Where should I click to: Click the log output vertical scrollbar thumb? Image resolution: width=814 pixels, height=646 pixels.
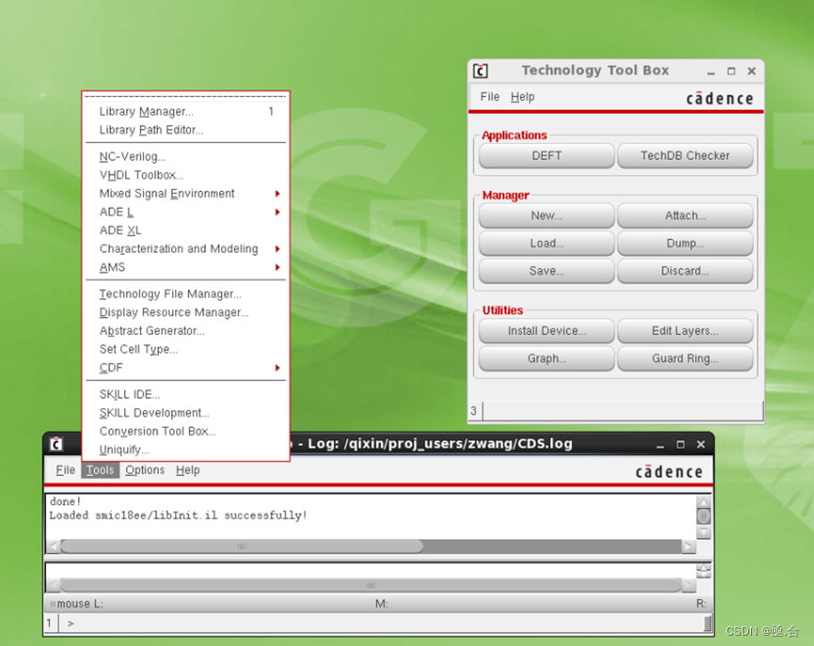point(703,517)
